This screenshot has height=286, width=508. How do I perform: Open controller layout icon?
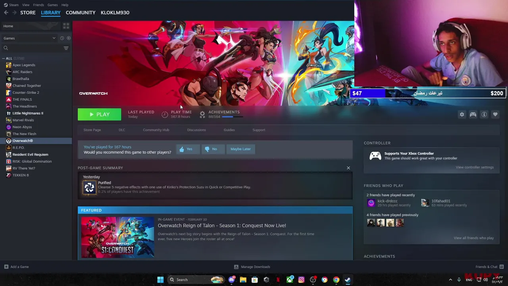(x=473, y=114)
